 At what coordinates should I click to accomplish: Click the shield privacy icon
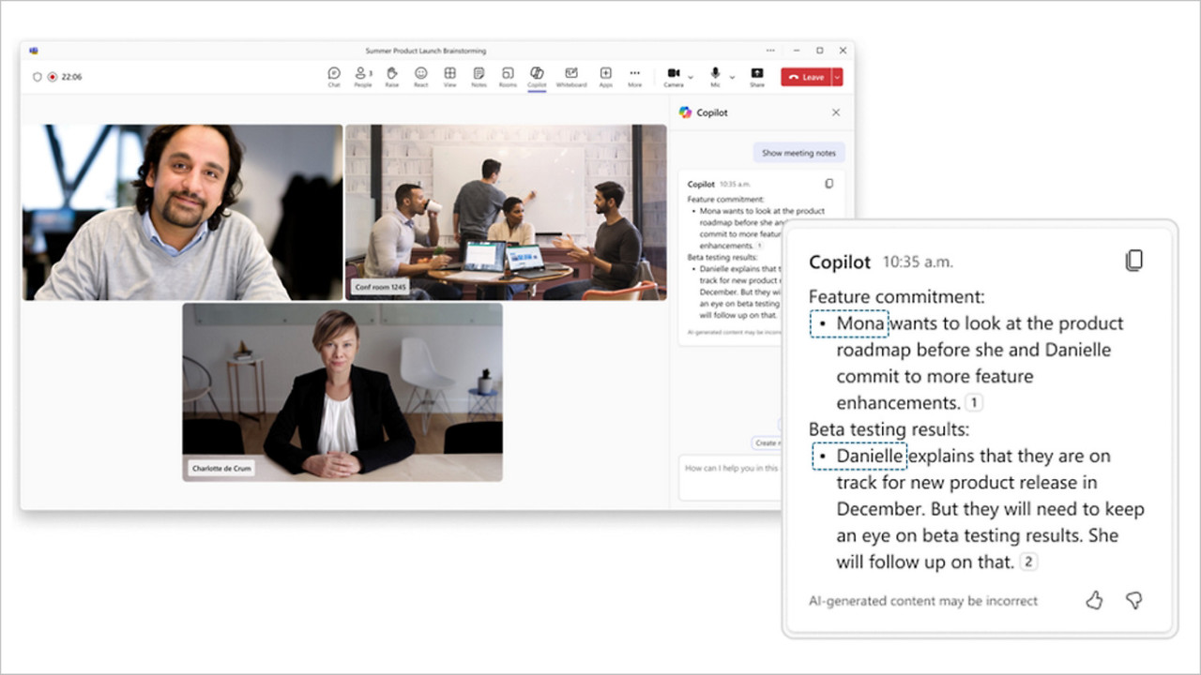click(38, 77)
